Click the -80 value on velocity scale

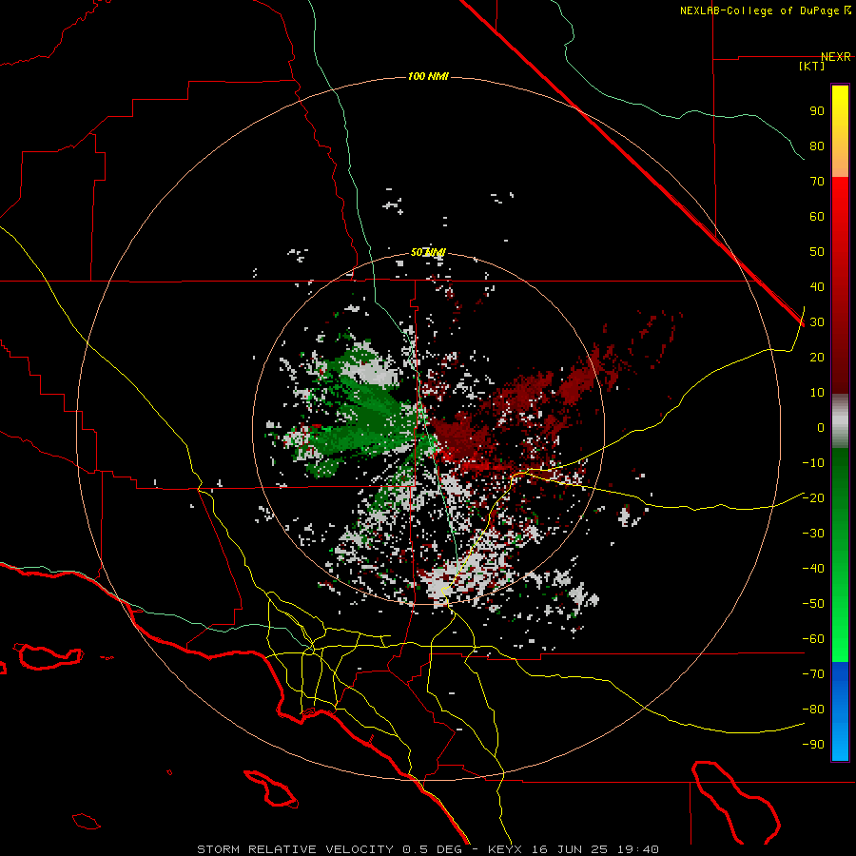click(813, 710)
